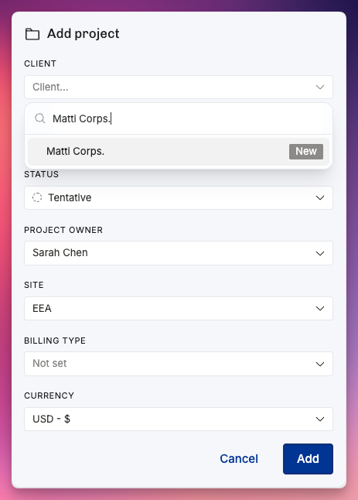The image size is (358, 500).
Task: Click the search magnifier icon
Action: [40, 118]
